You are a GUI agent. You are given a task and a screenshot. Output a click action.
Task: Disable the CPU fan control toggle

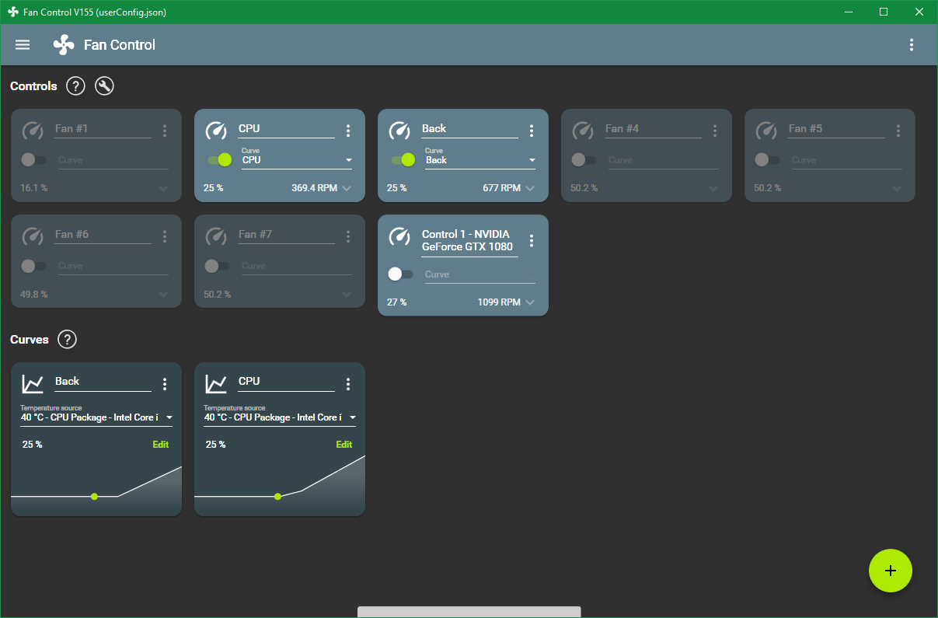220,160
